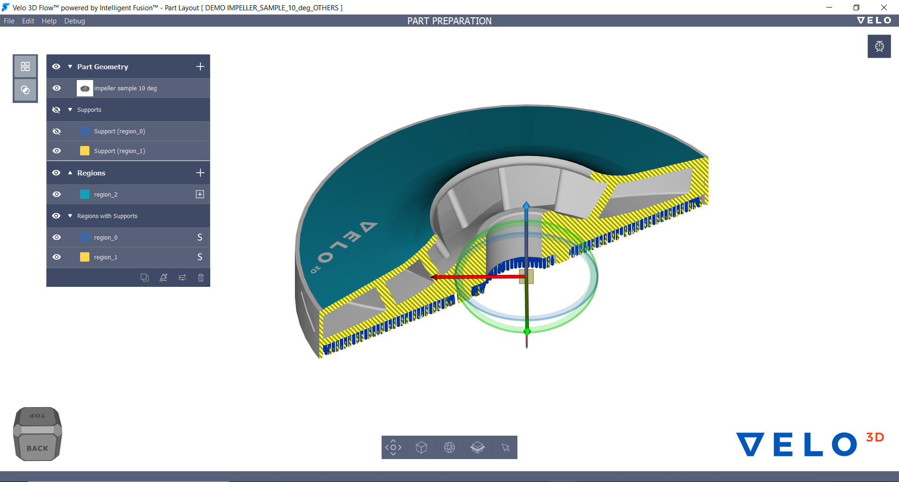Select the Support (region_0) row label
The height and width of the screenshot is (482, 899).
(x=119, y=131)
